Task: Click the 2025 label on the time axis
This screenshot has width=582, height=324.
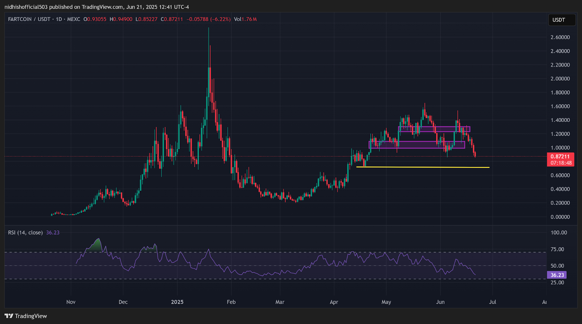Action: click(x=177, y=302)
